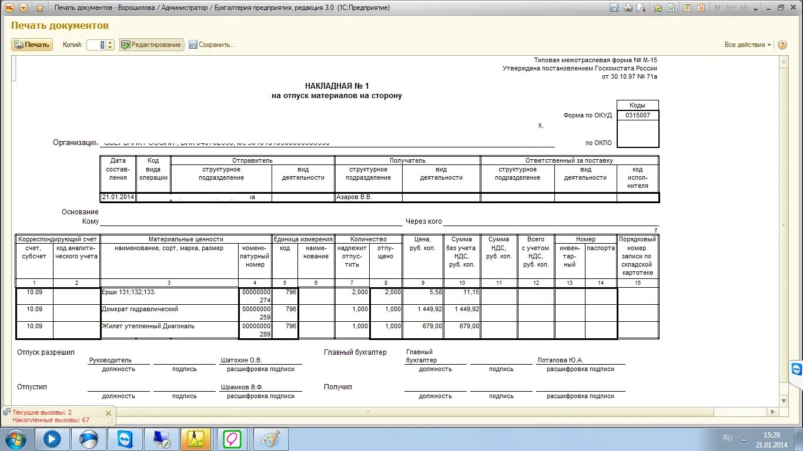Open the calculator icon
Image resolution: width=803 pixels, height=451 pixels.
tap(687, 8)
